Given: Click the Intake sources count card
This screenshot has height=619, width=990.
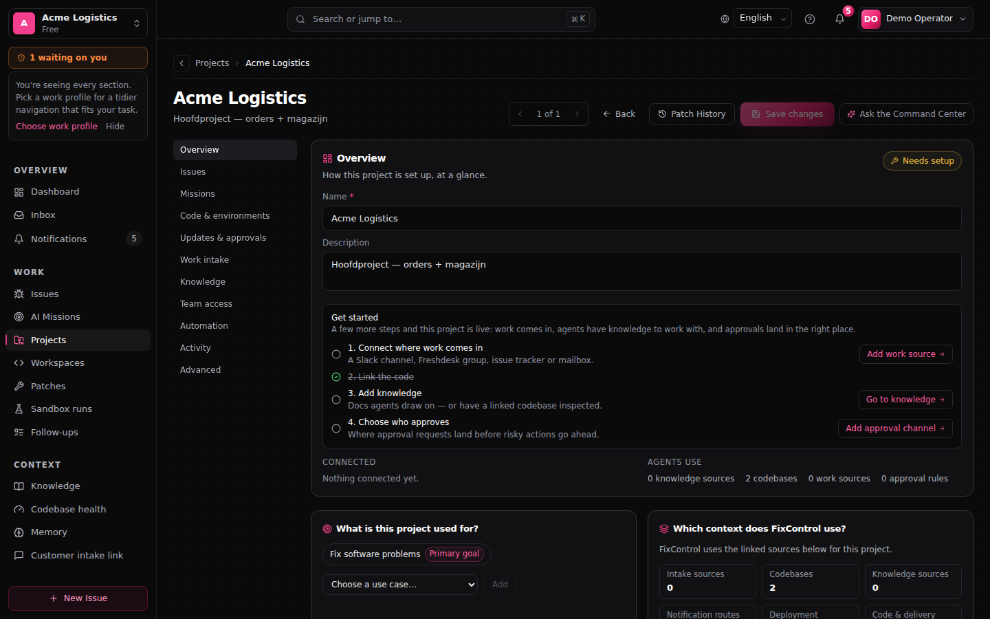Looking at the screenshot, I should click(x=707, y=581).
